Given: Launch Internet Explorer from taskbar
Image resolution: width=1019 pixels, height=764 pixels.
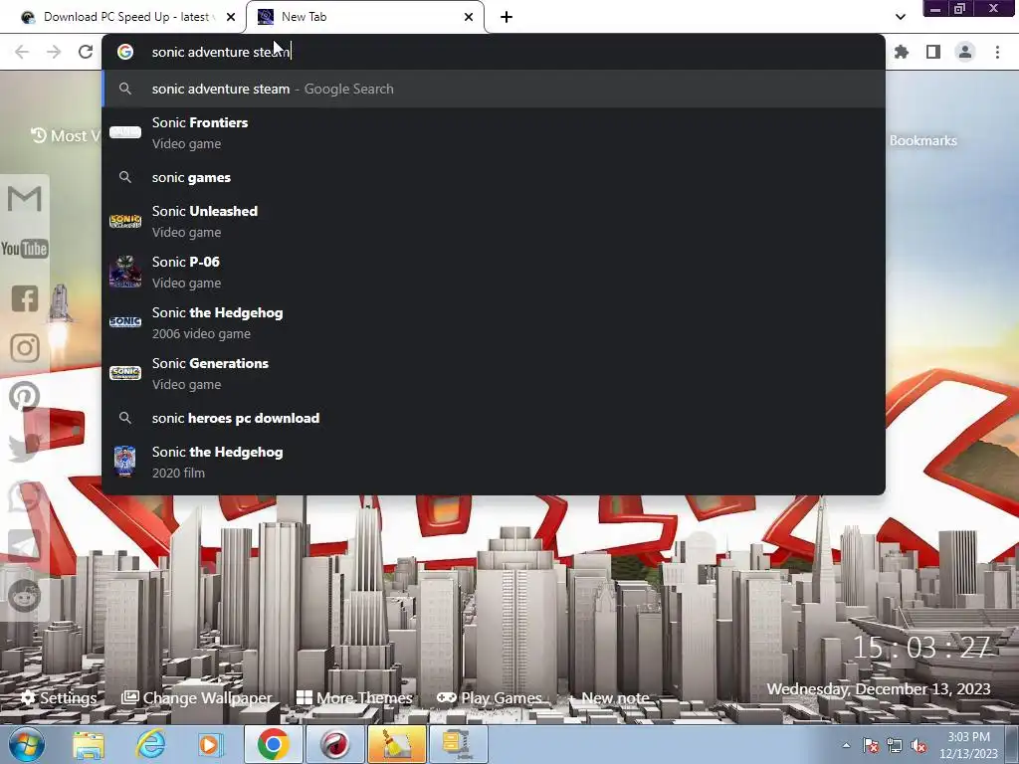Looking at the screenshot, I should point(150,744).
